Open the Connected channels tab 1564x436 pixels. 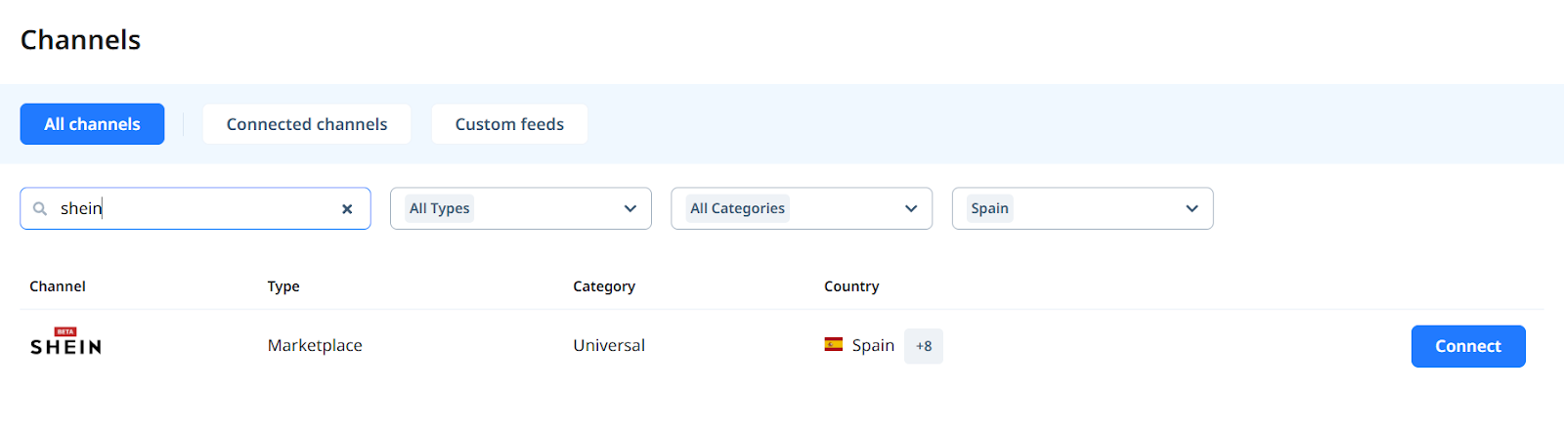(307, 124)
